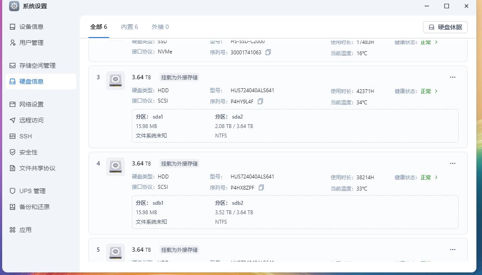
Task: Minimize the 系统设置 window
Action: [x=427, y=6]
